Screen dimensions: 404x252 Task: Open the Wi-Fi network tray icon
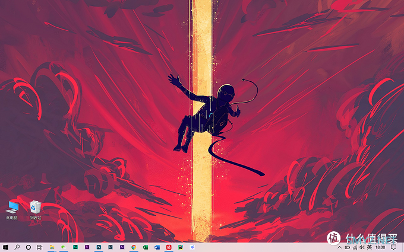click(x=355, y=248)
